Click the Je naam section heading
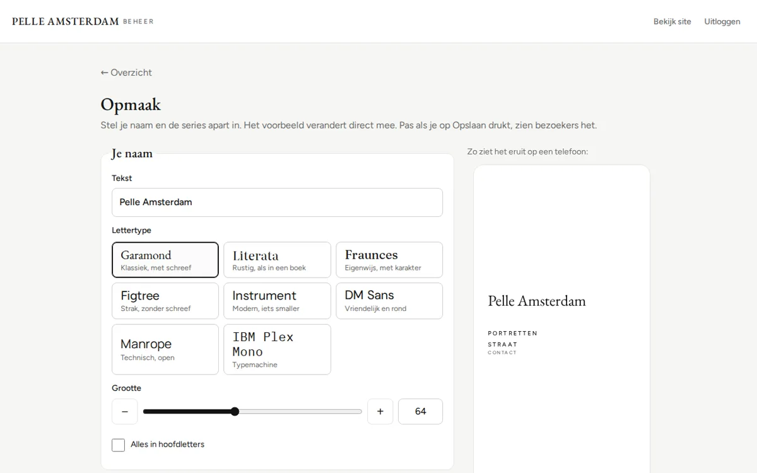 coord(132,153)
